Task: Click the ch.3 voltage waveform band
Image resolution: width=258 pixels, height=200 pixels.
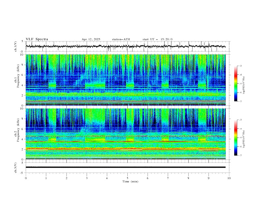Action: (125, 167)
